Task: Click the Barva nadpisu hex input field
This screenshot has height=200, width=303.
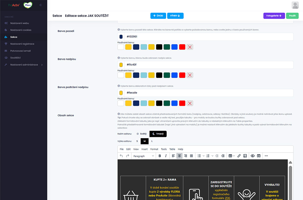Action: [x=208, y=65]
